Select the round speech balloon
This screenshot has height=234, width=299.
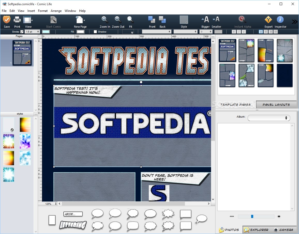click(98, 214)
